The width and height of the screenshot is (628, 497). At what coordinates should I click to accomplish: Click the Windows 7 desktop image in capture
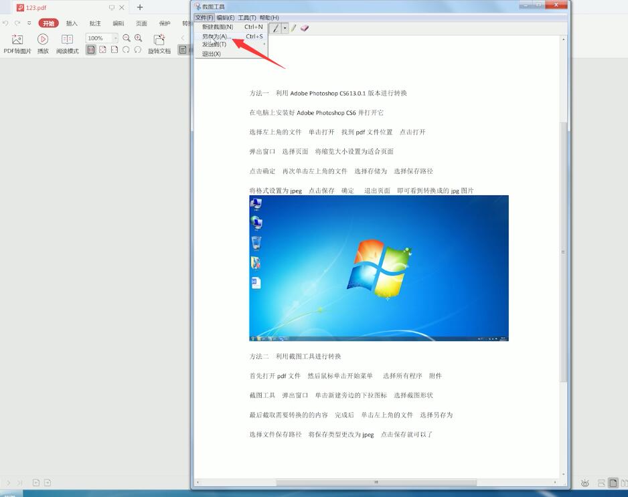(x=379, y=268)
